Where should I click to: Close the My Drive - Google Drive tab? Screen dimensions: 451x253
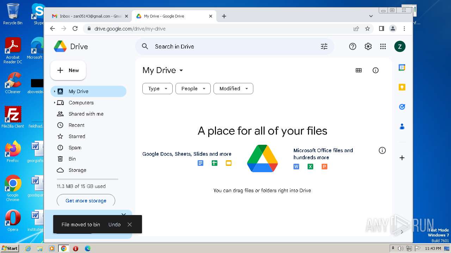click(x=211, y=16)
